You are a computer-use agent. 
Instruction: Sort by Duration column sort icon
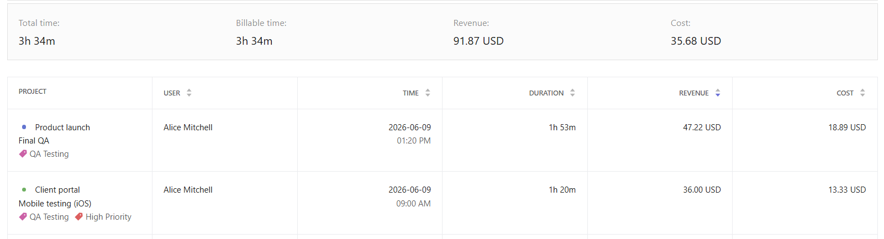[572, 93]
